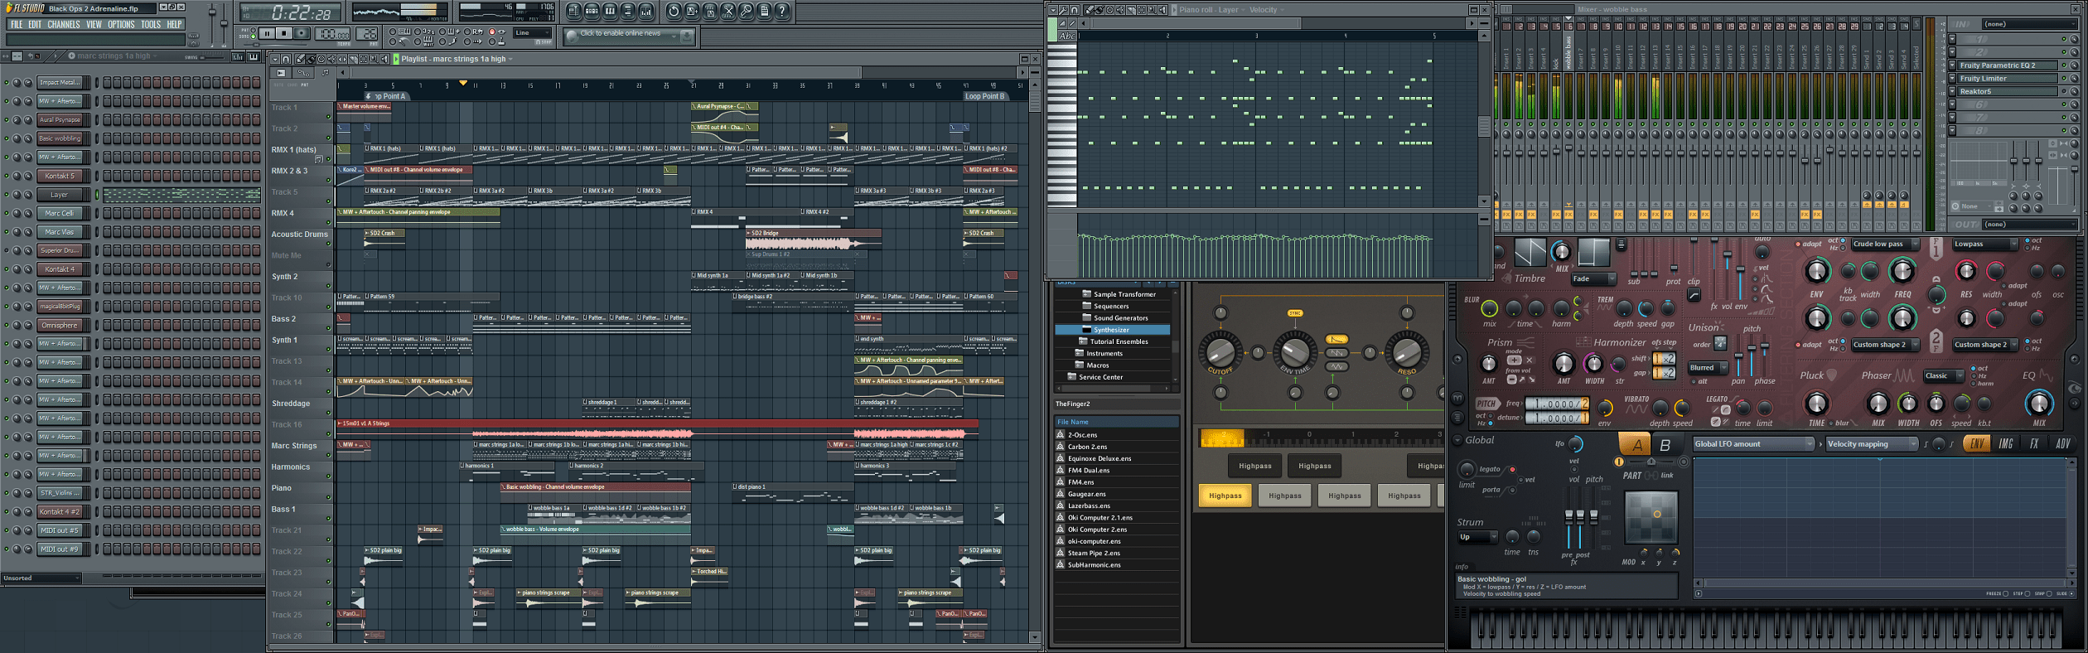The height and width of the screenshot is (653, 2088).
Task: Open the OPTIONS menu
Action: click(x=121, y=24)
